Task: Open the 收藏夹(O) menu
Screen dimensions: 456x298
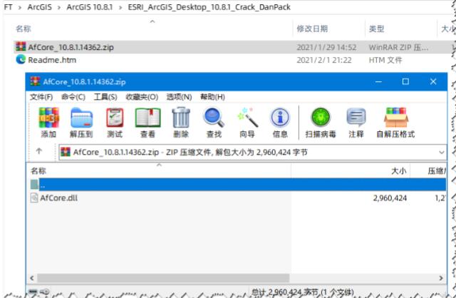Action: [142, 97]
